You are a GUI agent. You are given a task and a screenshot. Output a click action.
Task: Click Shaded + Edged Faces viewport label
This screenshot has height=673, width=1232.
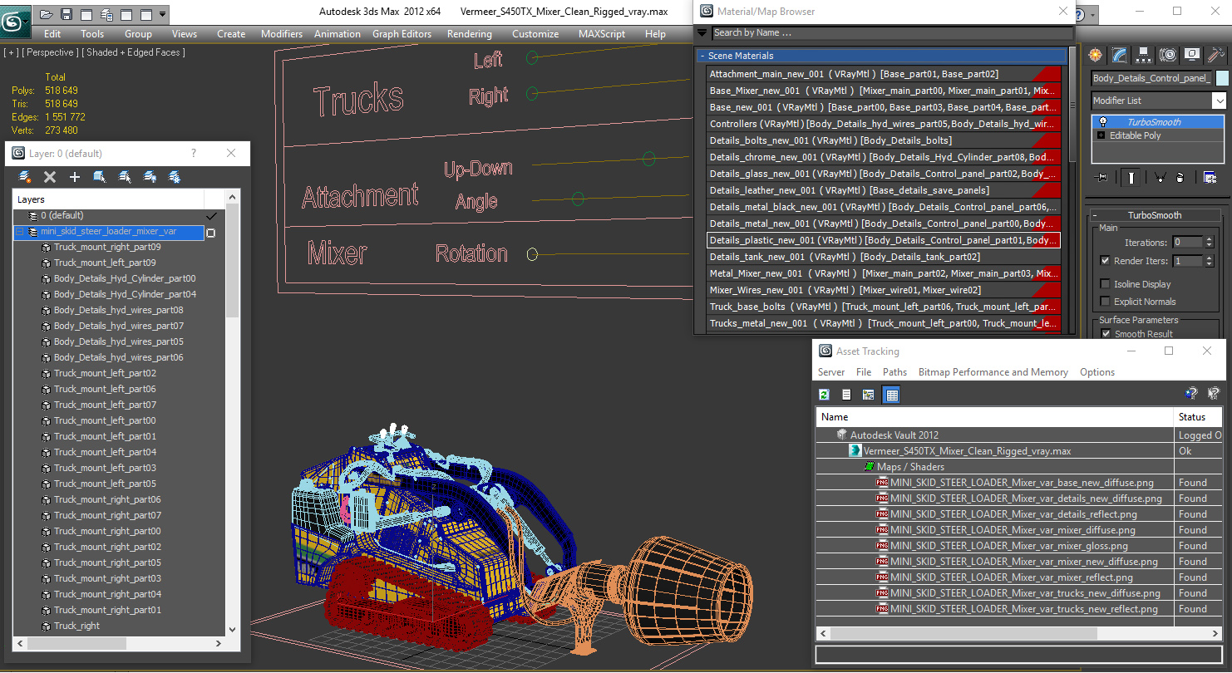click(134, 52)
